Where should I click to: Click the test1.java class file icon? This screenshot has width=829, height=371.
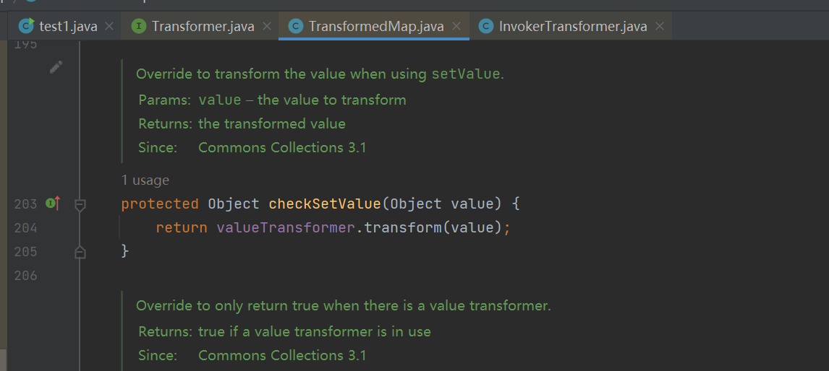(27, 27)
